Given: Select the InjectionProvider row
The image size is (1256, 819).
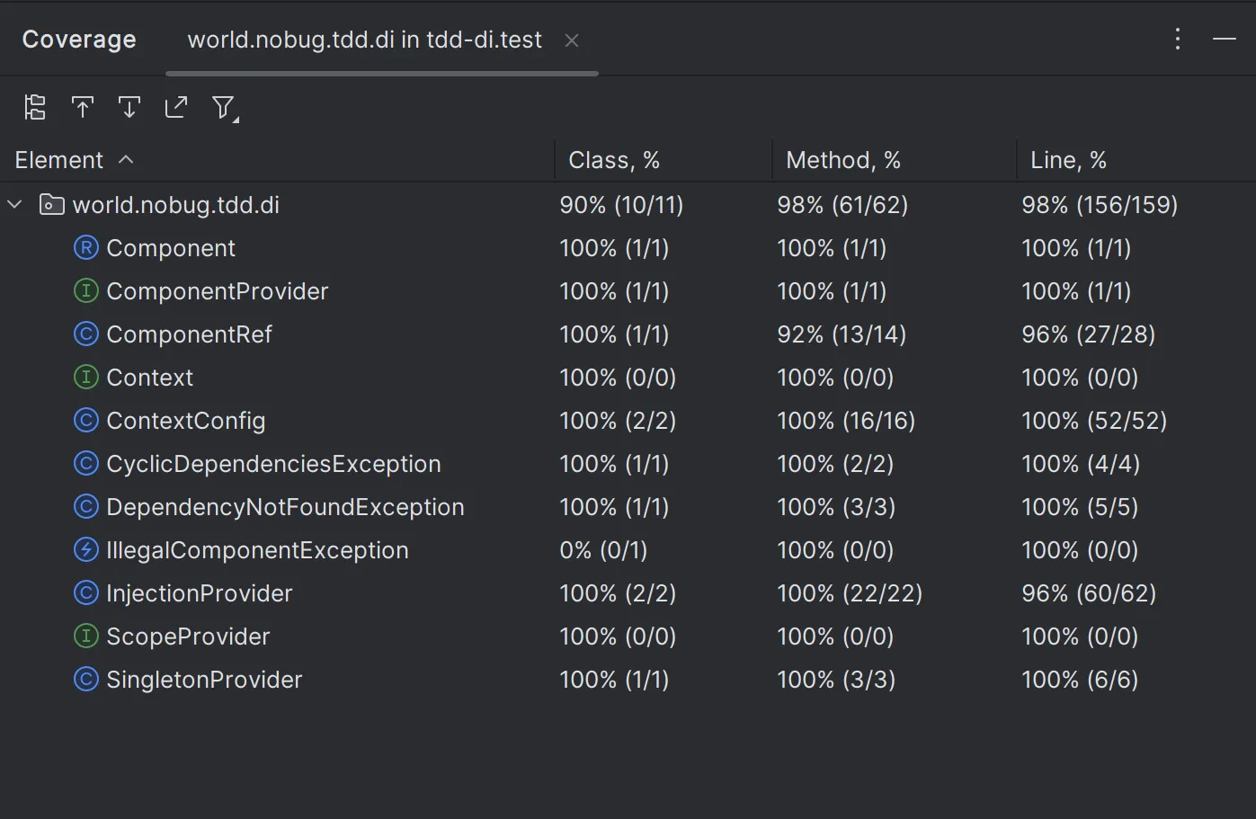Looking at the screenshot, I should [200, 593].
